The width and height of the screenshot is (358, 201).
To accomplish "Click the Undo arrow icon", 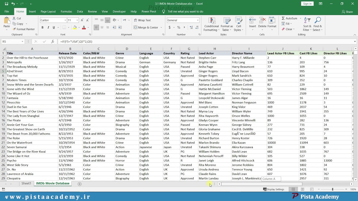I will (x=13, y=4).
